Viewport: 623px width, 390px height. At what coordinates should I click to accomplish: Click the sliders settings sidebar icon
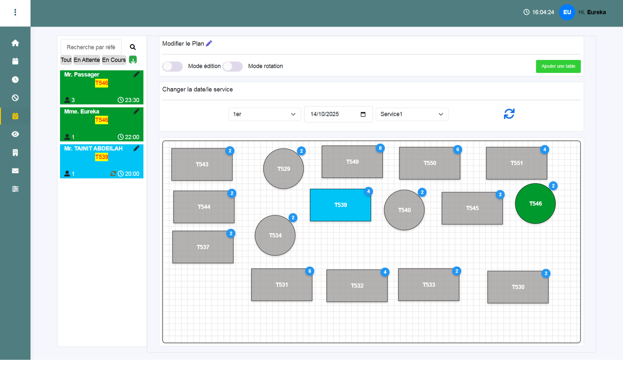(15, 189)
